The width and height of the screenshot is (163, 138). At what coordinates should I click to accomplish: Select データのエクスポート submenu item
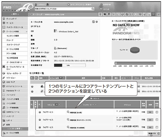click(14, 62)
